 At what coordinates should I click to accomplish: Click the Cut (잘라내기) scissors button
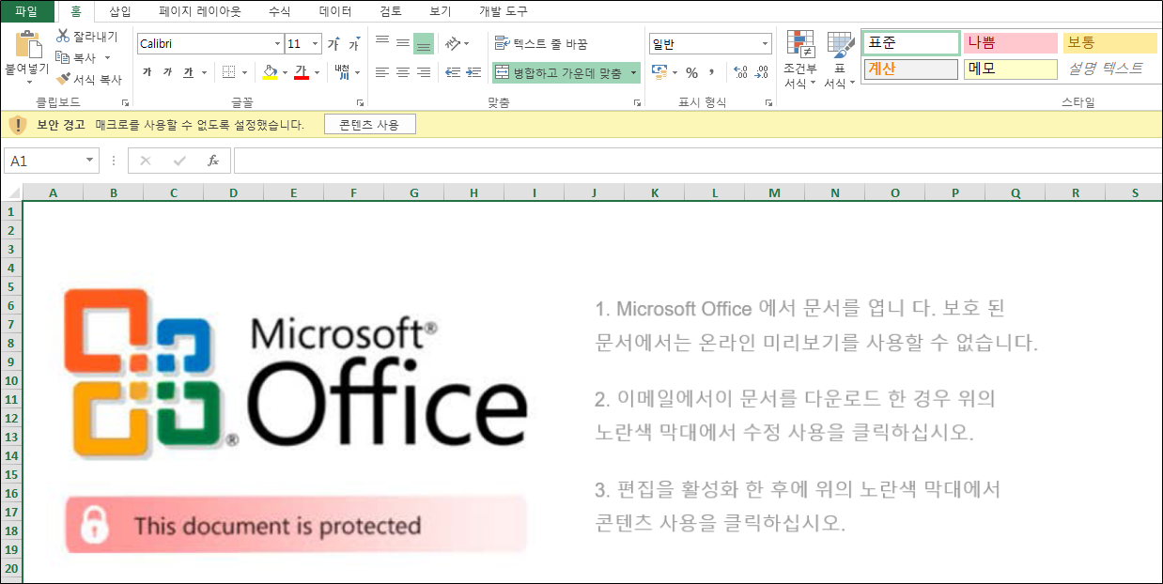(x=87, y=36)
